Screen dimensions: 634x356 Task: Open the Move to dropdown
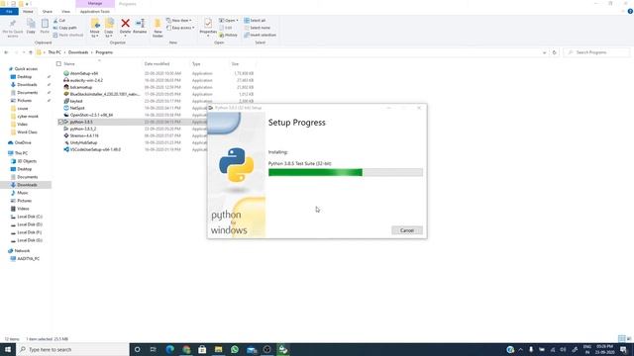pos(95,29)
